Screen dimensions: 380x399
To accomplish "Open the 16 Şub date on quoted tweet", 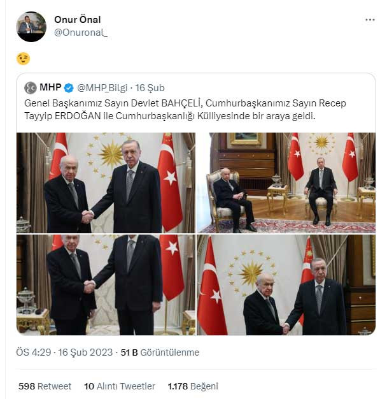I will pos(150,88).
